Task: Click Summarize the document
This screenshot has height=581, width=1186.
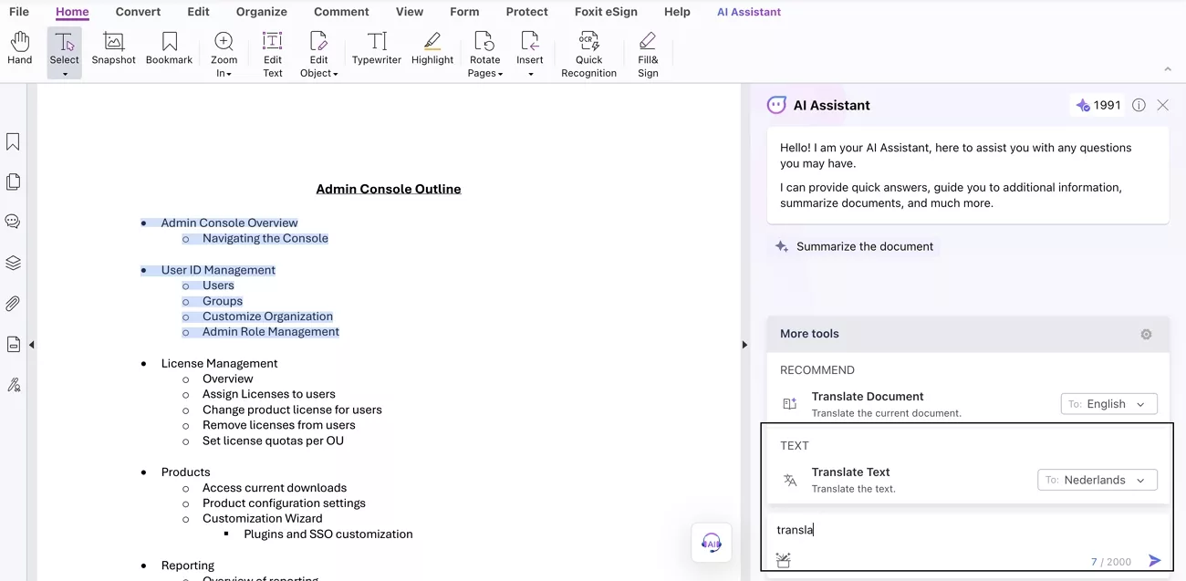Action: tap(864, 245)
